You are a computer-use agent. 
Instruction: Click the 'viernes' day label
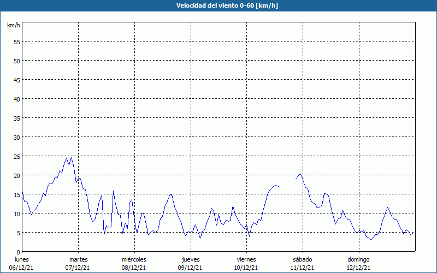click(246, 259)
